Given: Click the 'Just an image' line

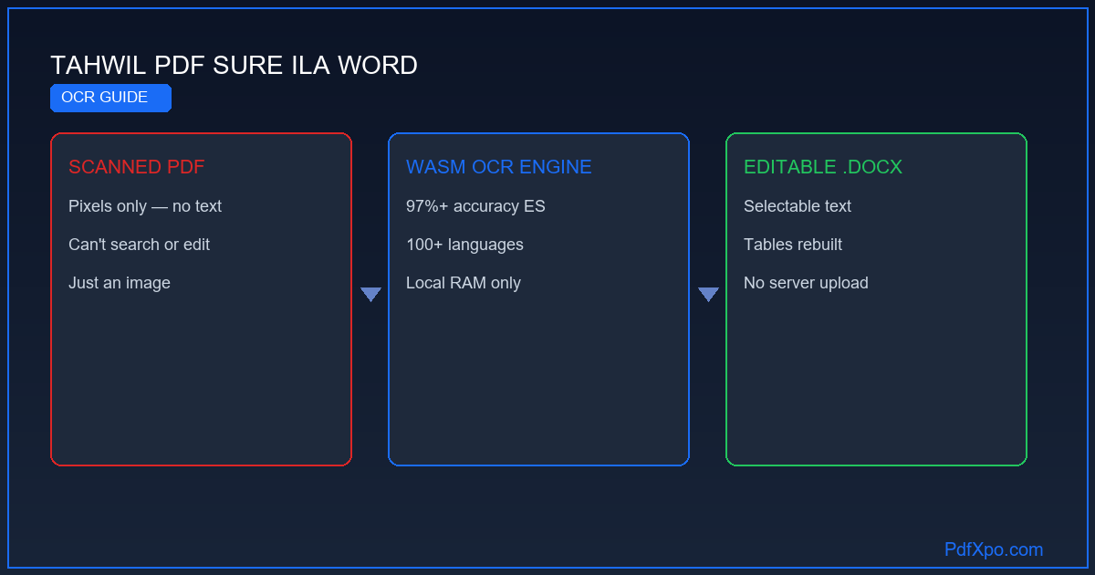Looking at the screenshot, I should (x=120, y=283).
